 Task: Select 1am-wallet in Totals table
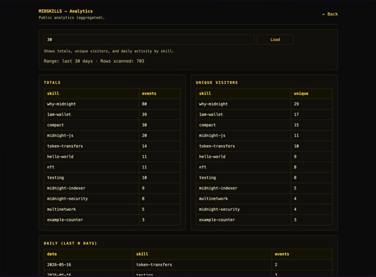tap(59, 115)
